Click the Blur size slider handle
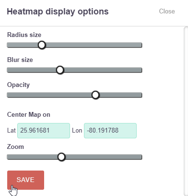Screen dimensions: 188x196 pos(60,70)
